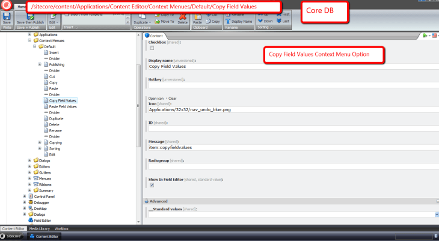Select the Content tab in editor pane
The image size is (439, 241).
(x=154, y=36)
